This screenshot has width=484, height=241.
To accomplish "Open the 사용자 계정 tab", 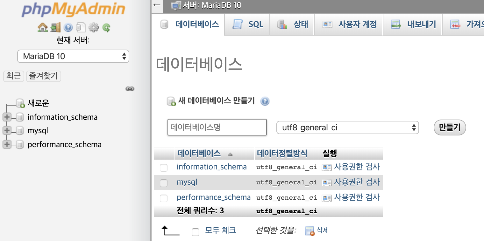I will point(349,24).
